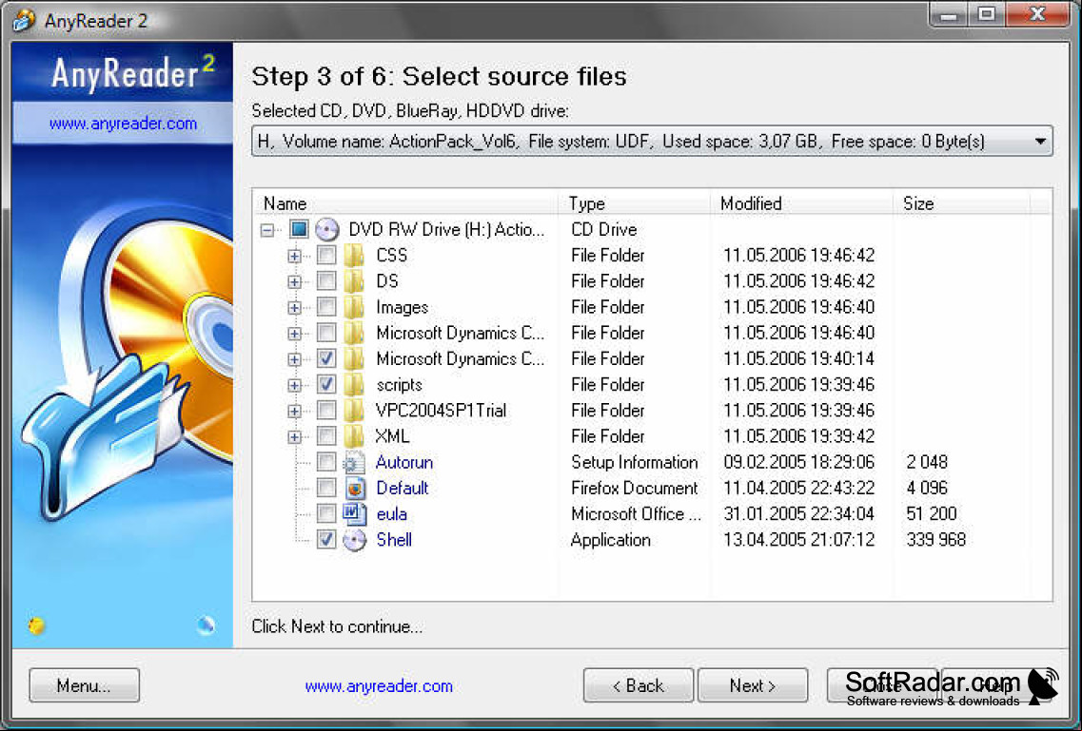Continue with the Next button

click(753, 685)
